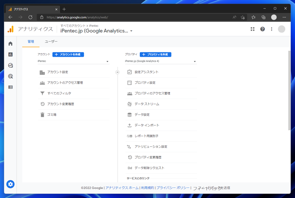Open アカウント設定
Viewport: 295px width, 198px height.
pyautogui.click(x=74, y=72)
